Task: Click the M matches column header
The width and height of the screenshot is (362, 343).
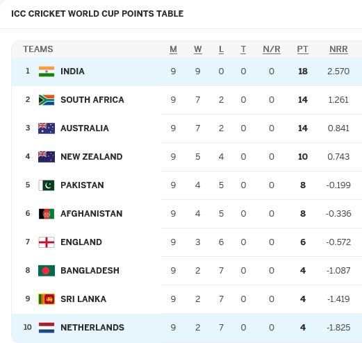Action: pos(173,49)
